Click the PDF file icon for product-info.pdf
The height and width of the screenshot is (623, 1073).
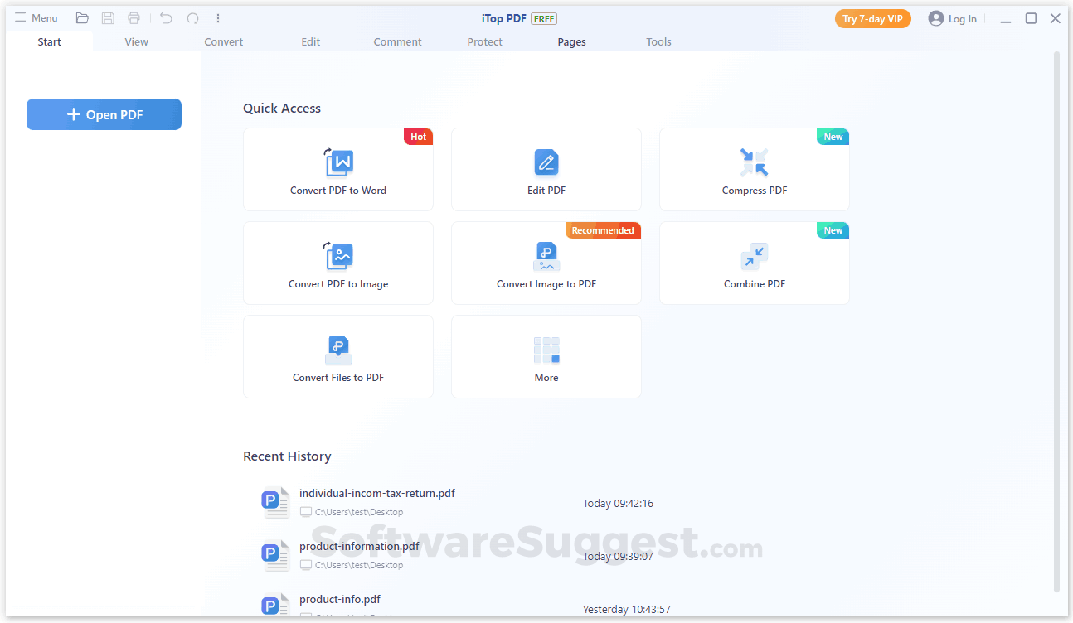(x=274, y=606)
